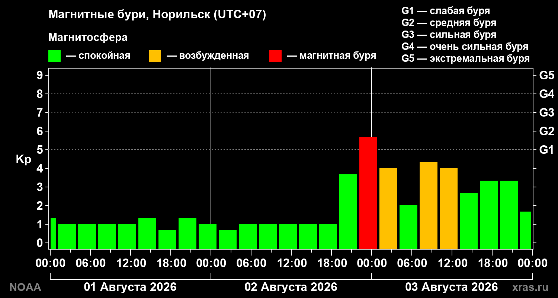
Task: Click the red 'магнитная буря' legend swatch
Action: pyautogui.click(x=275, y=56)
